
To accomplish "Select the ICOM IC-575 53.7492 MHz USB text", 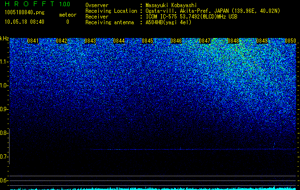I will pyautogui.click(x=191, y=17).
